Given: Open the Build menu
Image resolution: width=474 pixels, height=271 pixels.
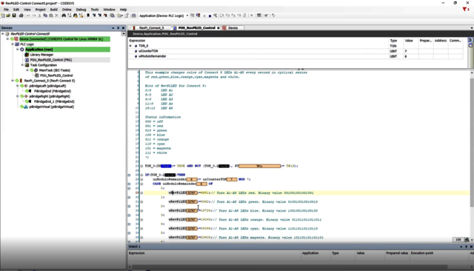Looking at the screenshot, I should (x=53, y=10).
